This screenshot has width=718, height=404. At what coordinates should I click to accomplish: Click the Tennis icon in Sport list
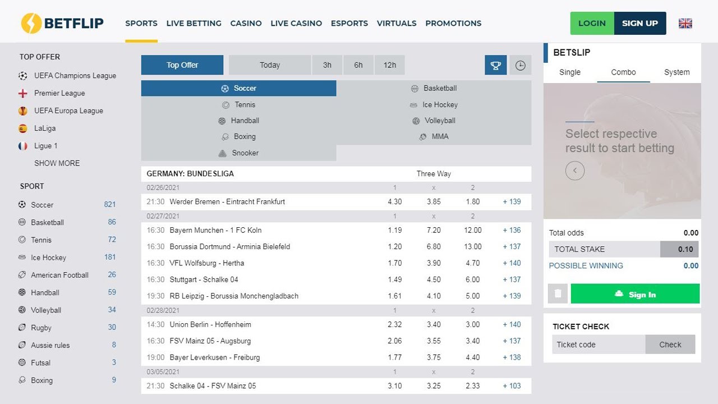pyautogui.click(x=22, y=240)
